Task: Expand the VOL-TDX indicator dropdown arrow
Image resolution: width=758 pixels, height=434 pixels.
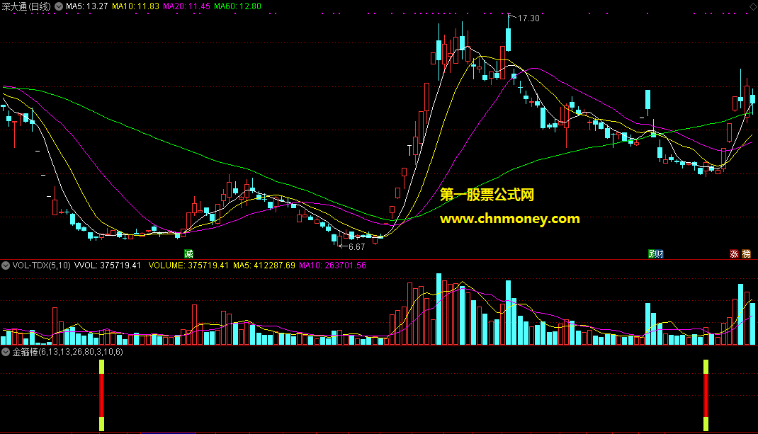Action: (x=6, y=265)
